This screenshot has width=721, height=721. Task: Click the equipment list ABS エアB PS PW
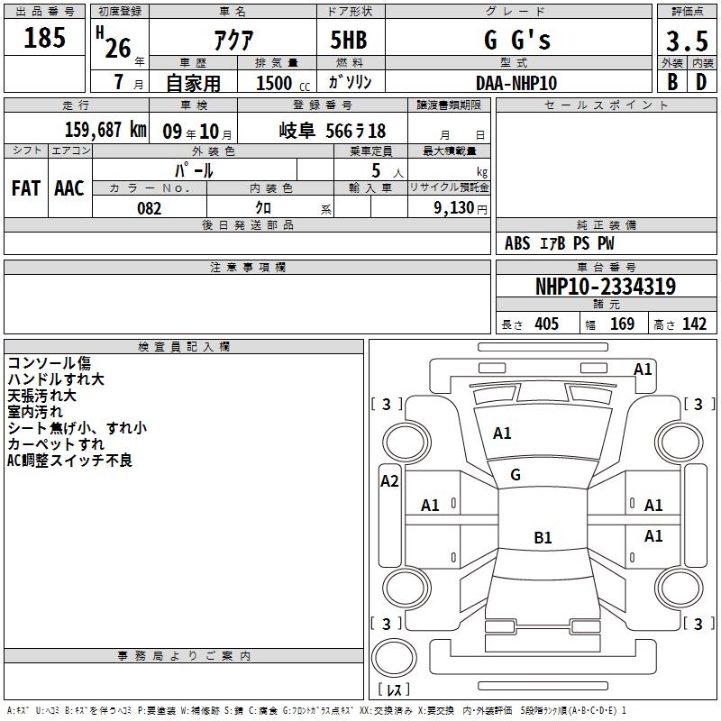coord(559,243)
